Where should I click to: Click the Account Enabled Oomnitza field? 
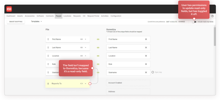click(x=128, y=83)
